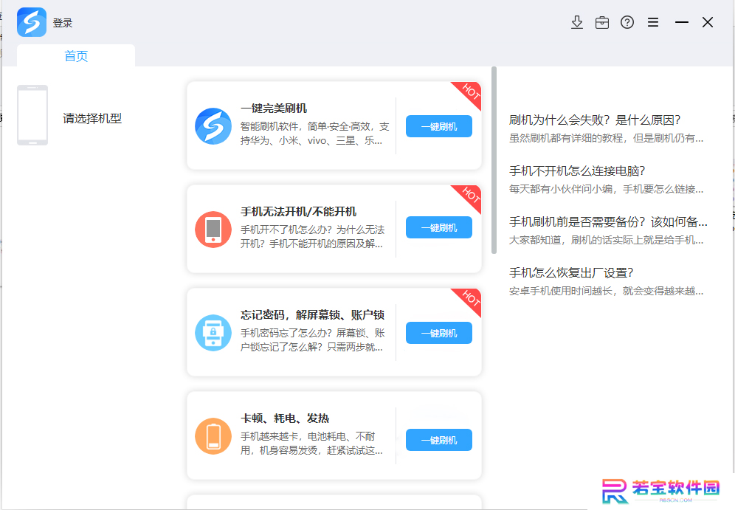Open the hamburger menu icon

653,22
